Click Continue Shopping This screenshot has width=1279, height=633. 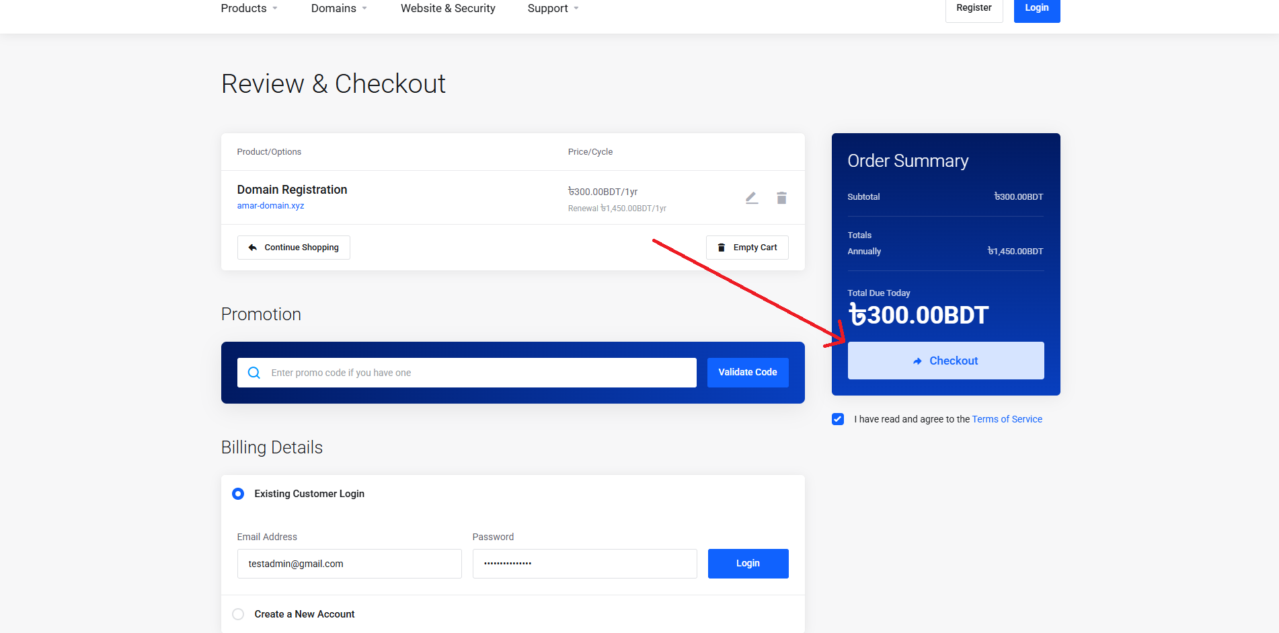[293, 248]
